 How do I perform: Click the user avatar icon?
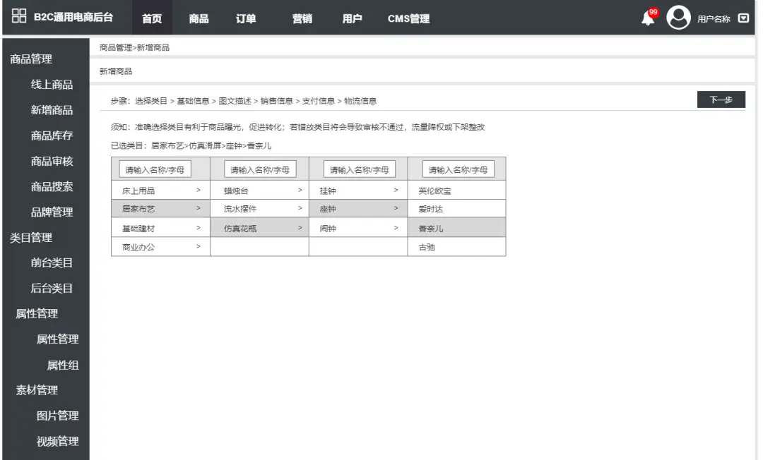pyautogui.click(x=678, y=18)
